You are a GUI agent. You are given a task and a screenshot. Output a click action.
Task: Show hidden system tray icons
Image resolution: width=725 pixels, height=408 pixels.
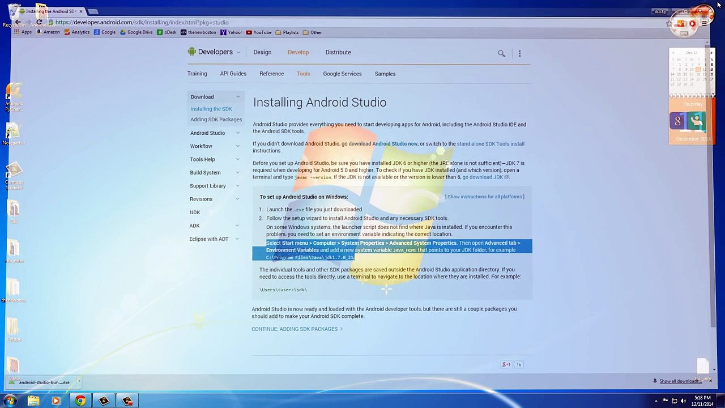pos(656,401)
